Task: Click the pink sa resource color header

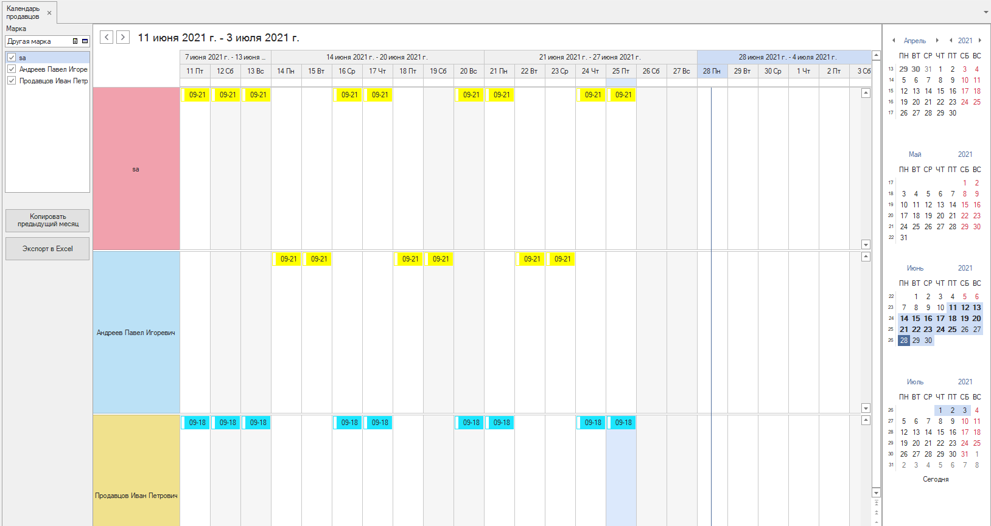Action: point(136,168)
